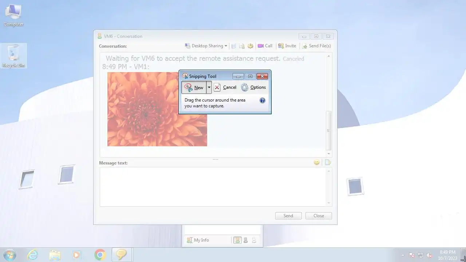Viewport: 466px width, 262px height.
Task: Click the network tray icon
Action: (420, 255)
